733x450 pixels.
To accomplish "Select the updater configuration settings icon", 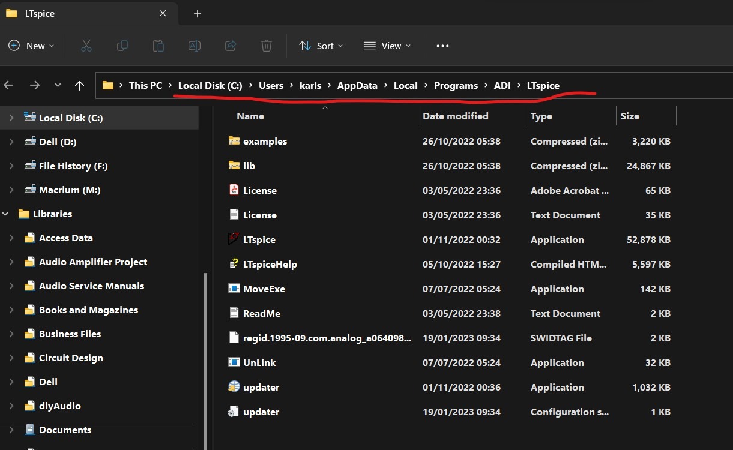I will (234, 412).
